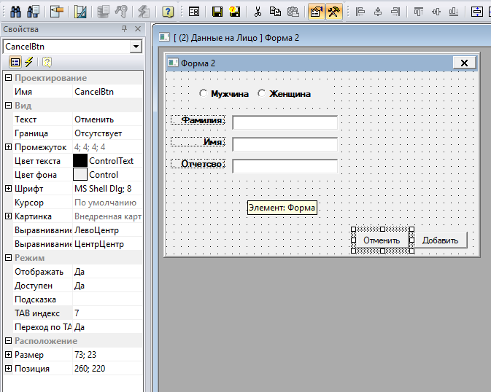491x392 pixels.
Task: Align controls to left edges
Action: tap(360, 12)
